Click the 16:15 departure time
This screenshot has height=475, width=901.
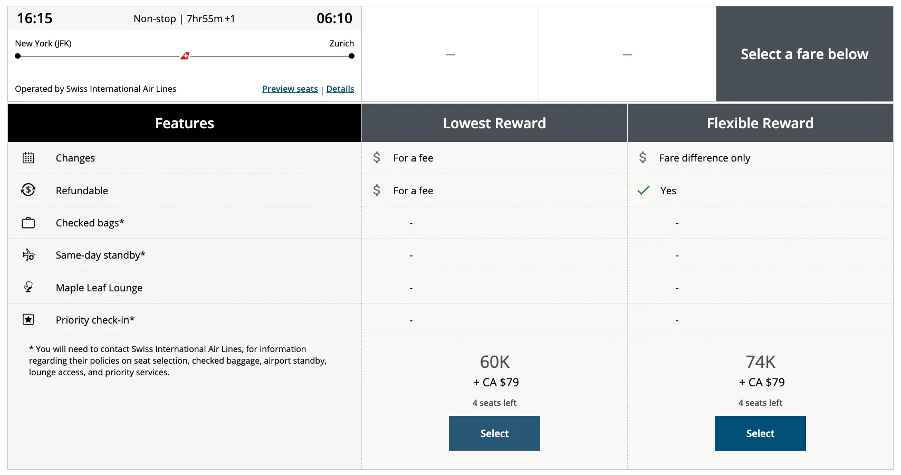pos(35,18)
